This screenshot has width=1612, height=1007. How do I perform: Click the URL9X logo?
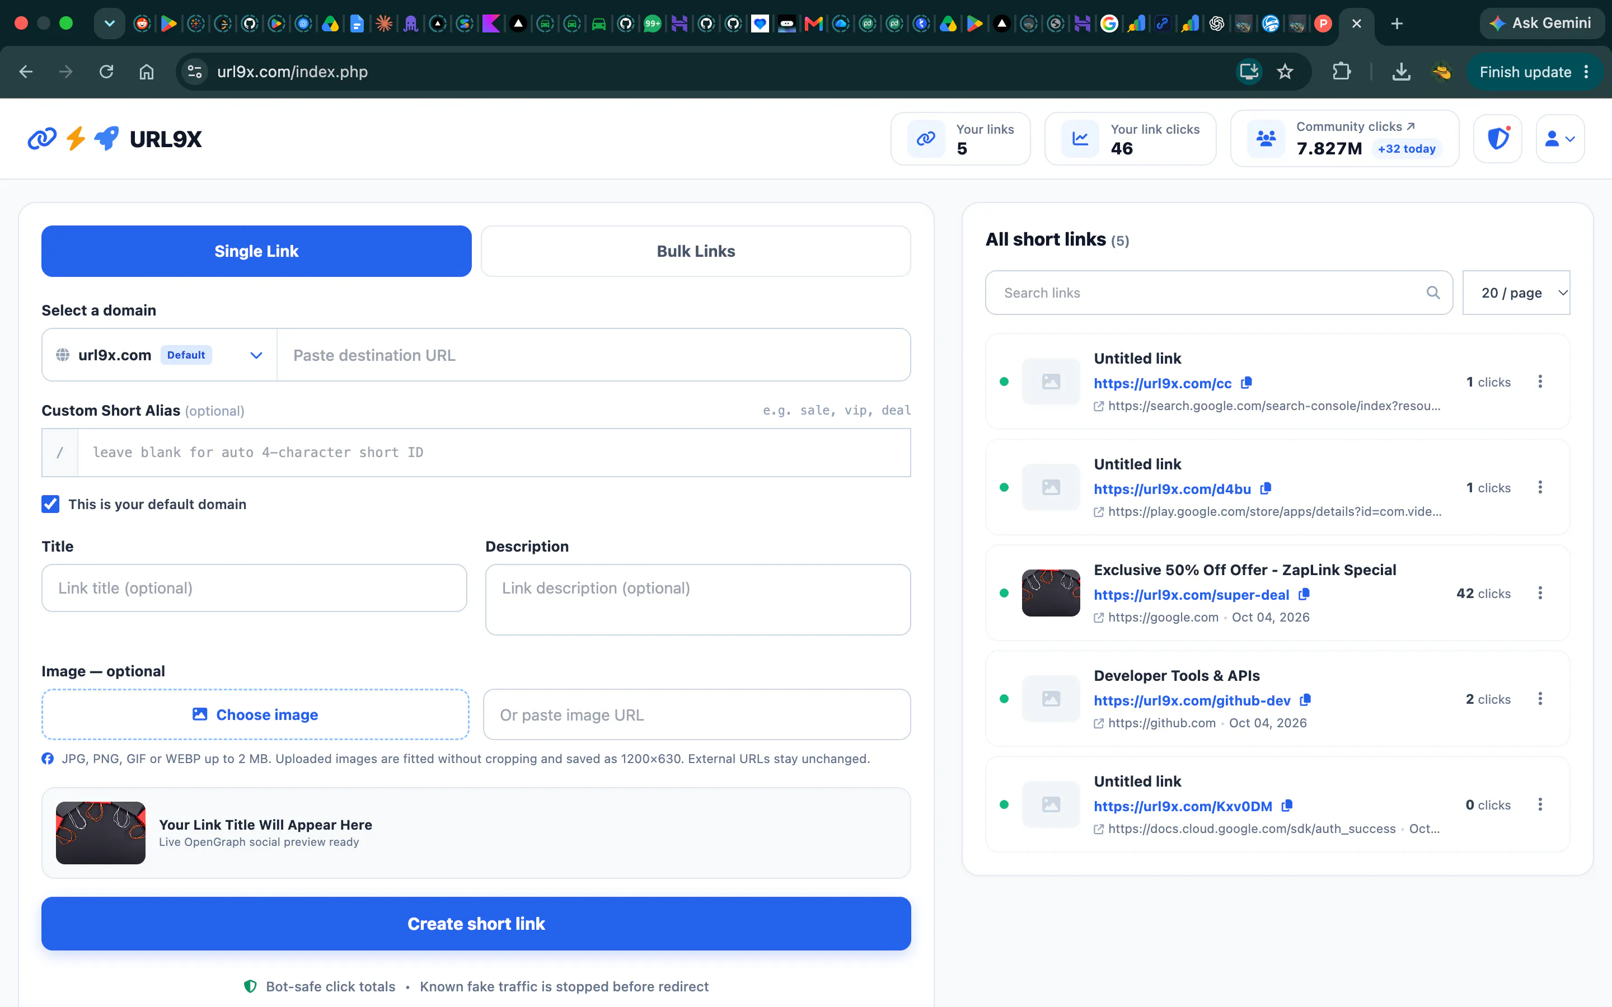click(x=115, y=139)
